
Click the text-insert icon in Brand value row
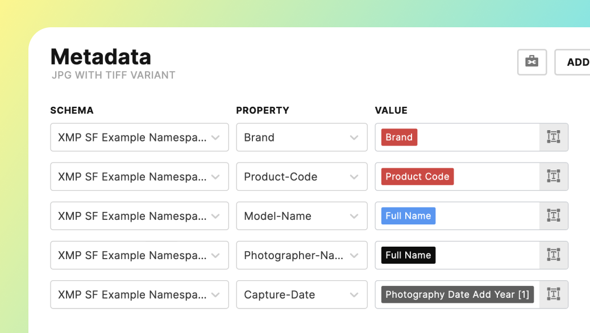(553, 137)
